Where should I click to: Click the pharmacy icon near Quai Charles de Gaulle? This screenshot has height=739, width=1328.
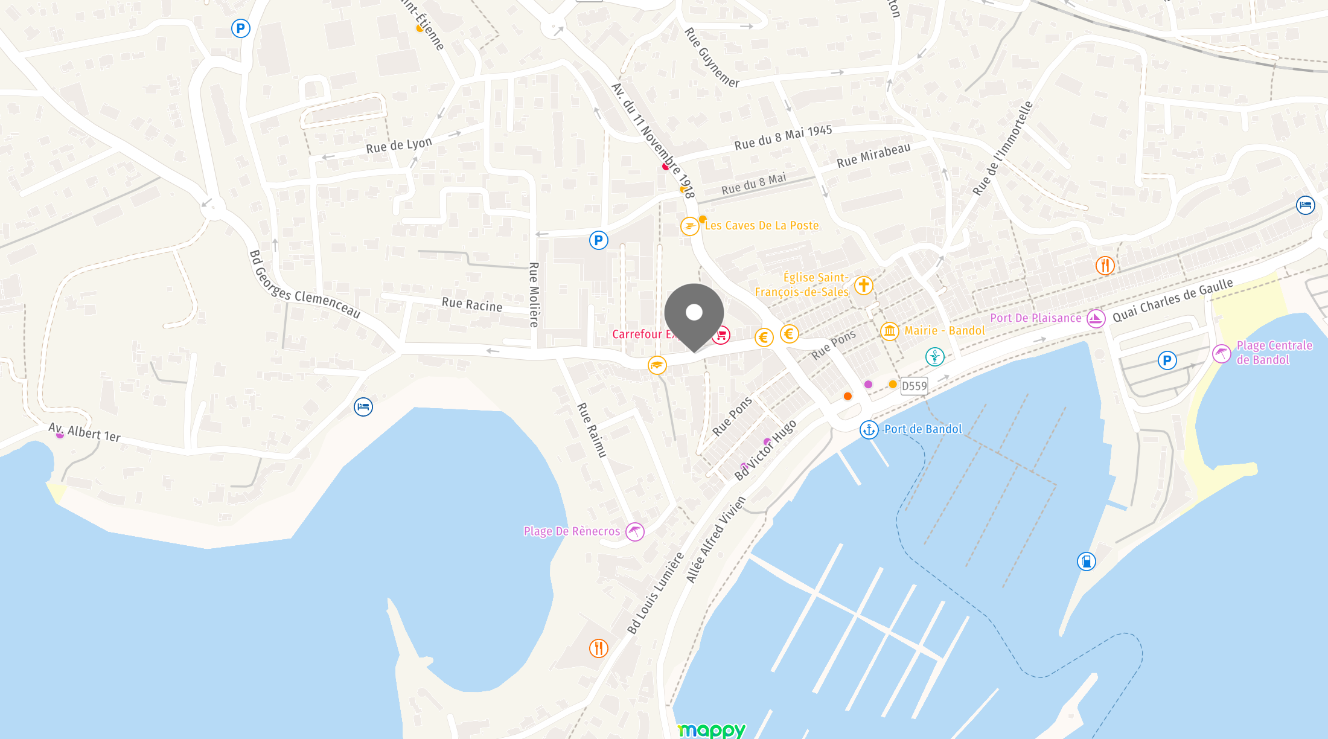[935, 357]
